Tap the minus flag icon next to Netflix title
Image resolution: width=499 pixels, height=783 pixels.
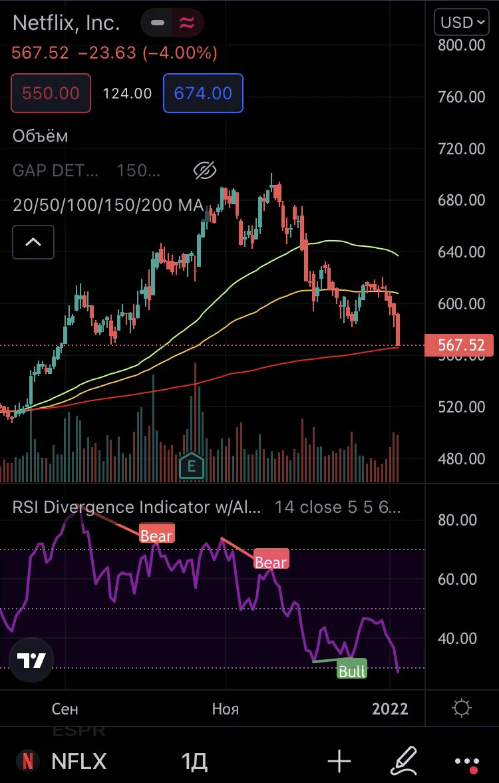pyautogui.click(x=157, y=23)
